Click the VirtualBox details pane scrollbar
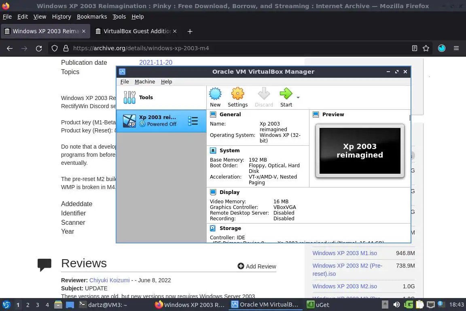The height and width of the screenshot is (311, 466). tap(410, 118)
